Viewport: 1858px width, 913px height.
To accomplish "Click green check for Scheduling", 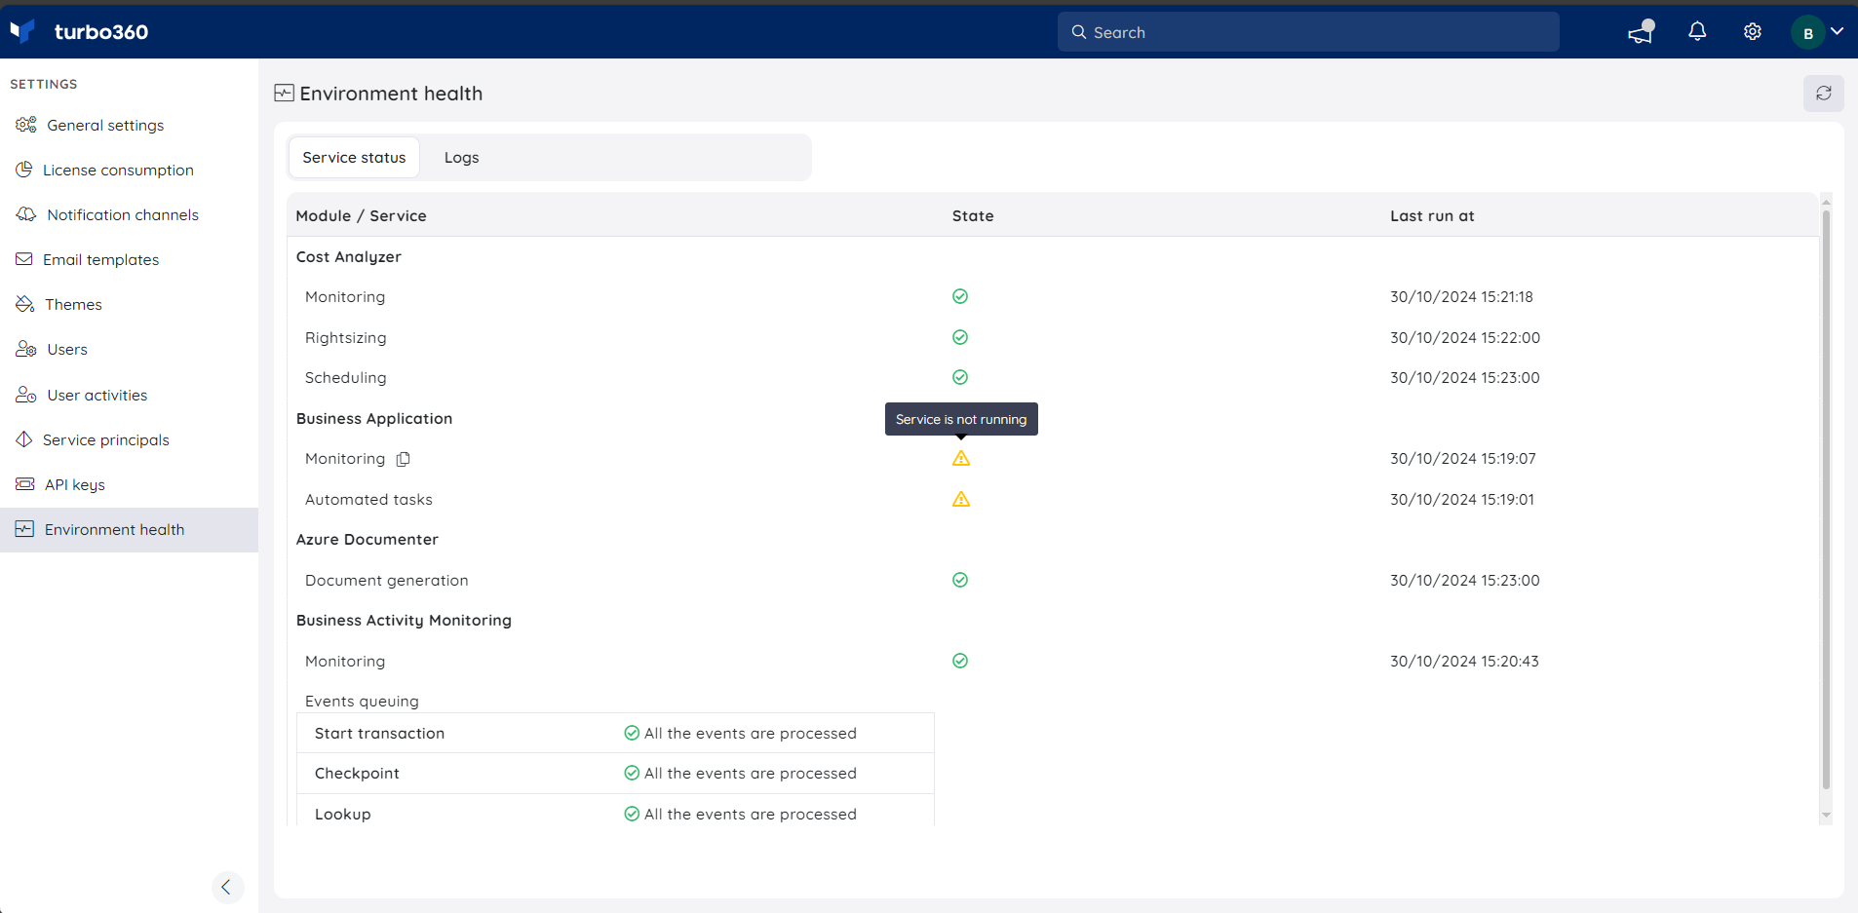I will pyautogui.click(x=960, y=377).
